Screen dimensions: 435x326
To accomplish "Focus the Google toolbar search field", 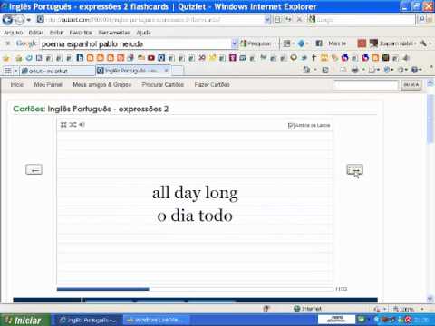I will (x=136, y=44).
